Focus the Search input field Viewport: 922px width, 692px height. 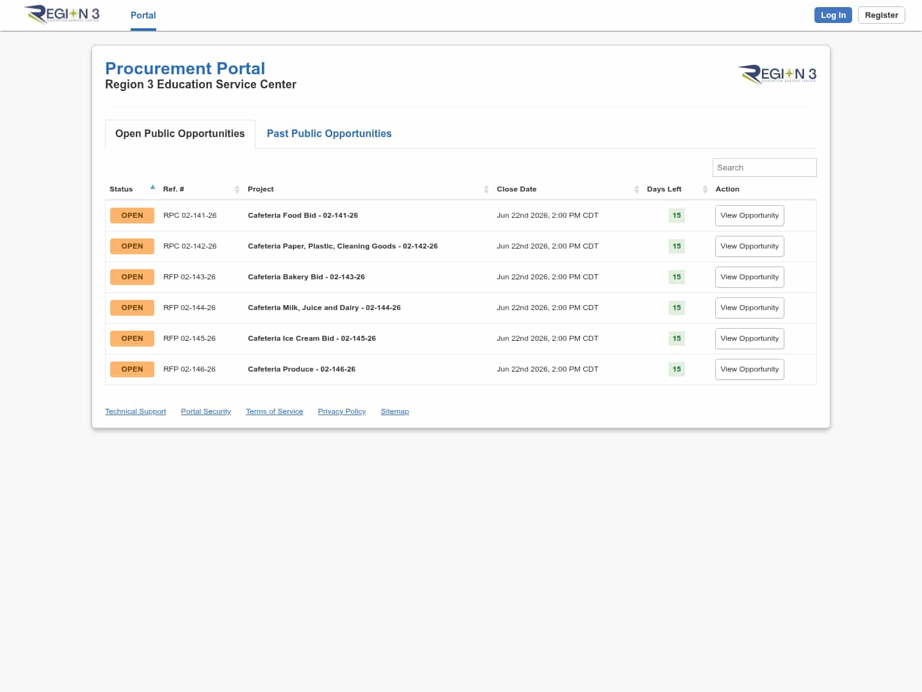764,167
